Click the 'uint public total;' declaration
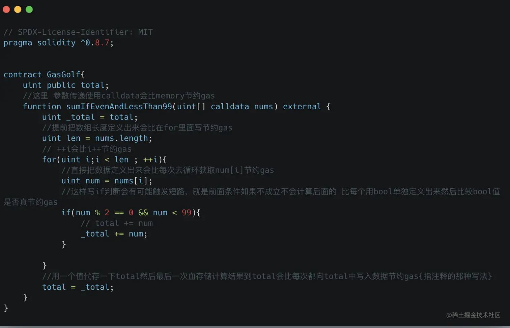Image resolution: width=510 pixels, height=328 pixels. [66, 85]
